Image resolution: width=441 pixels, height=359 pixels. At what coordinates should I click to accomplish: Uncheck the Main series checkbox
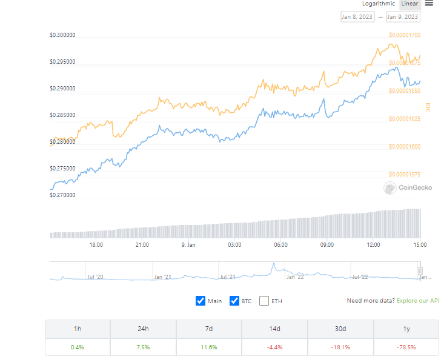(x=201, y=301)
